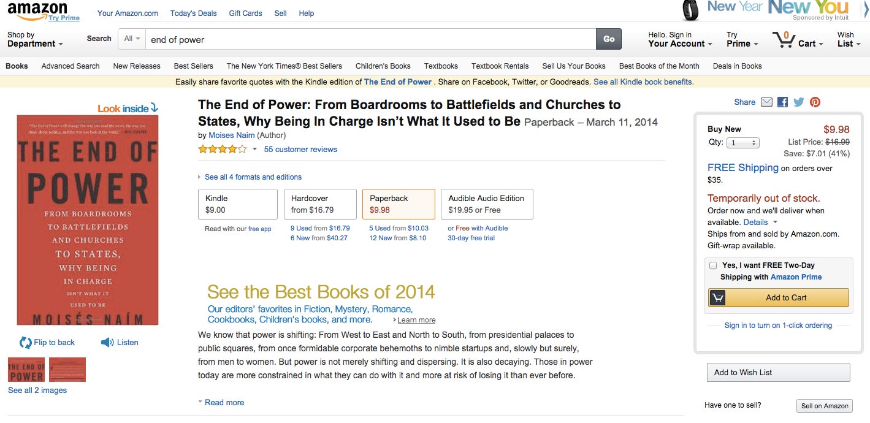Add the book to Cart
Viewport: 870px width, 423px height.
click(779, 297)
